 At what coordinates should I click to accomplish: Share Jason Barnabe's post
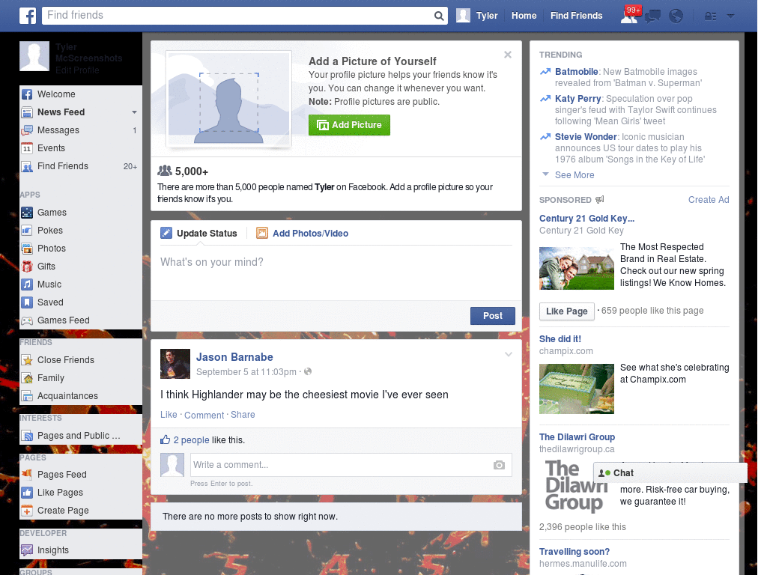243,415
